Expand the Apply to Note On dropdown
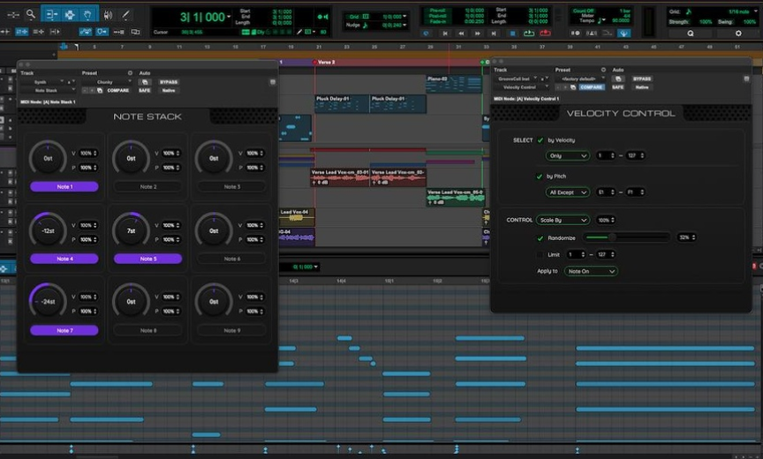Image resolution: width=763 pixels, height=459 pixels. pyautogui.click(x=590, y=271)
